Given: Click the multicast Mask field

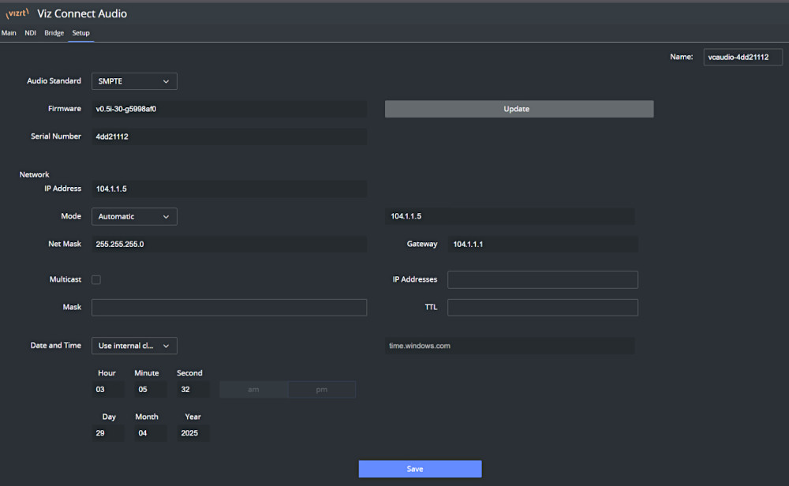Looking at the screenshot, I should [x=229, y=308].
